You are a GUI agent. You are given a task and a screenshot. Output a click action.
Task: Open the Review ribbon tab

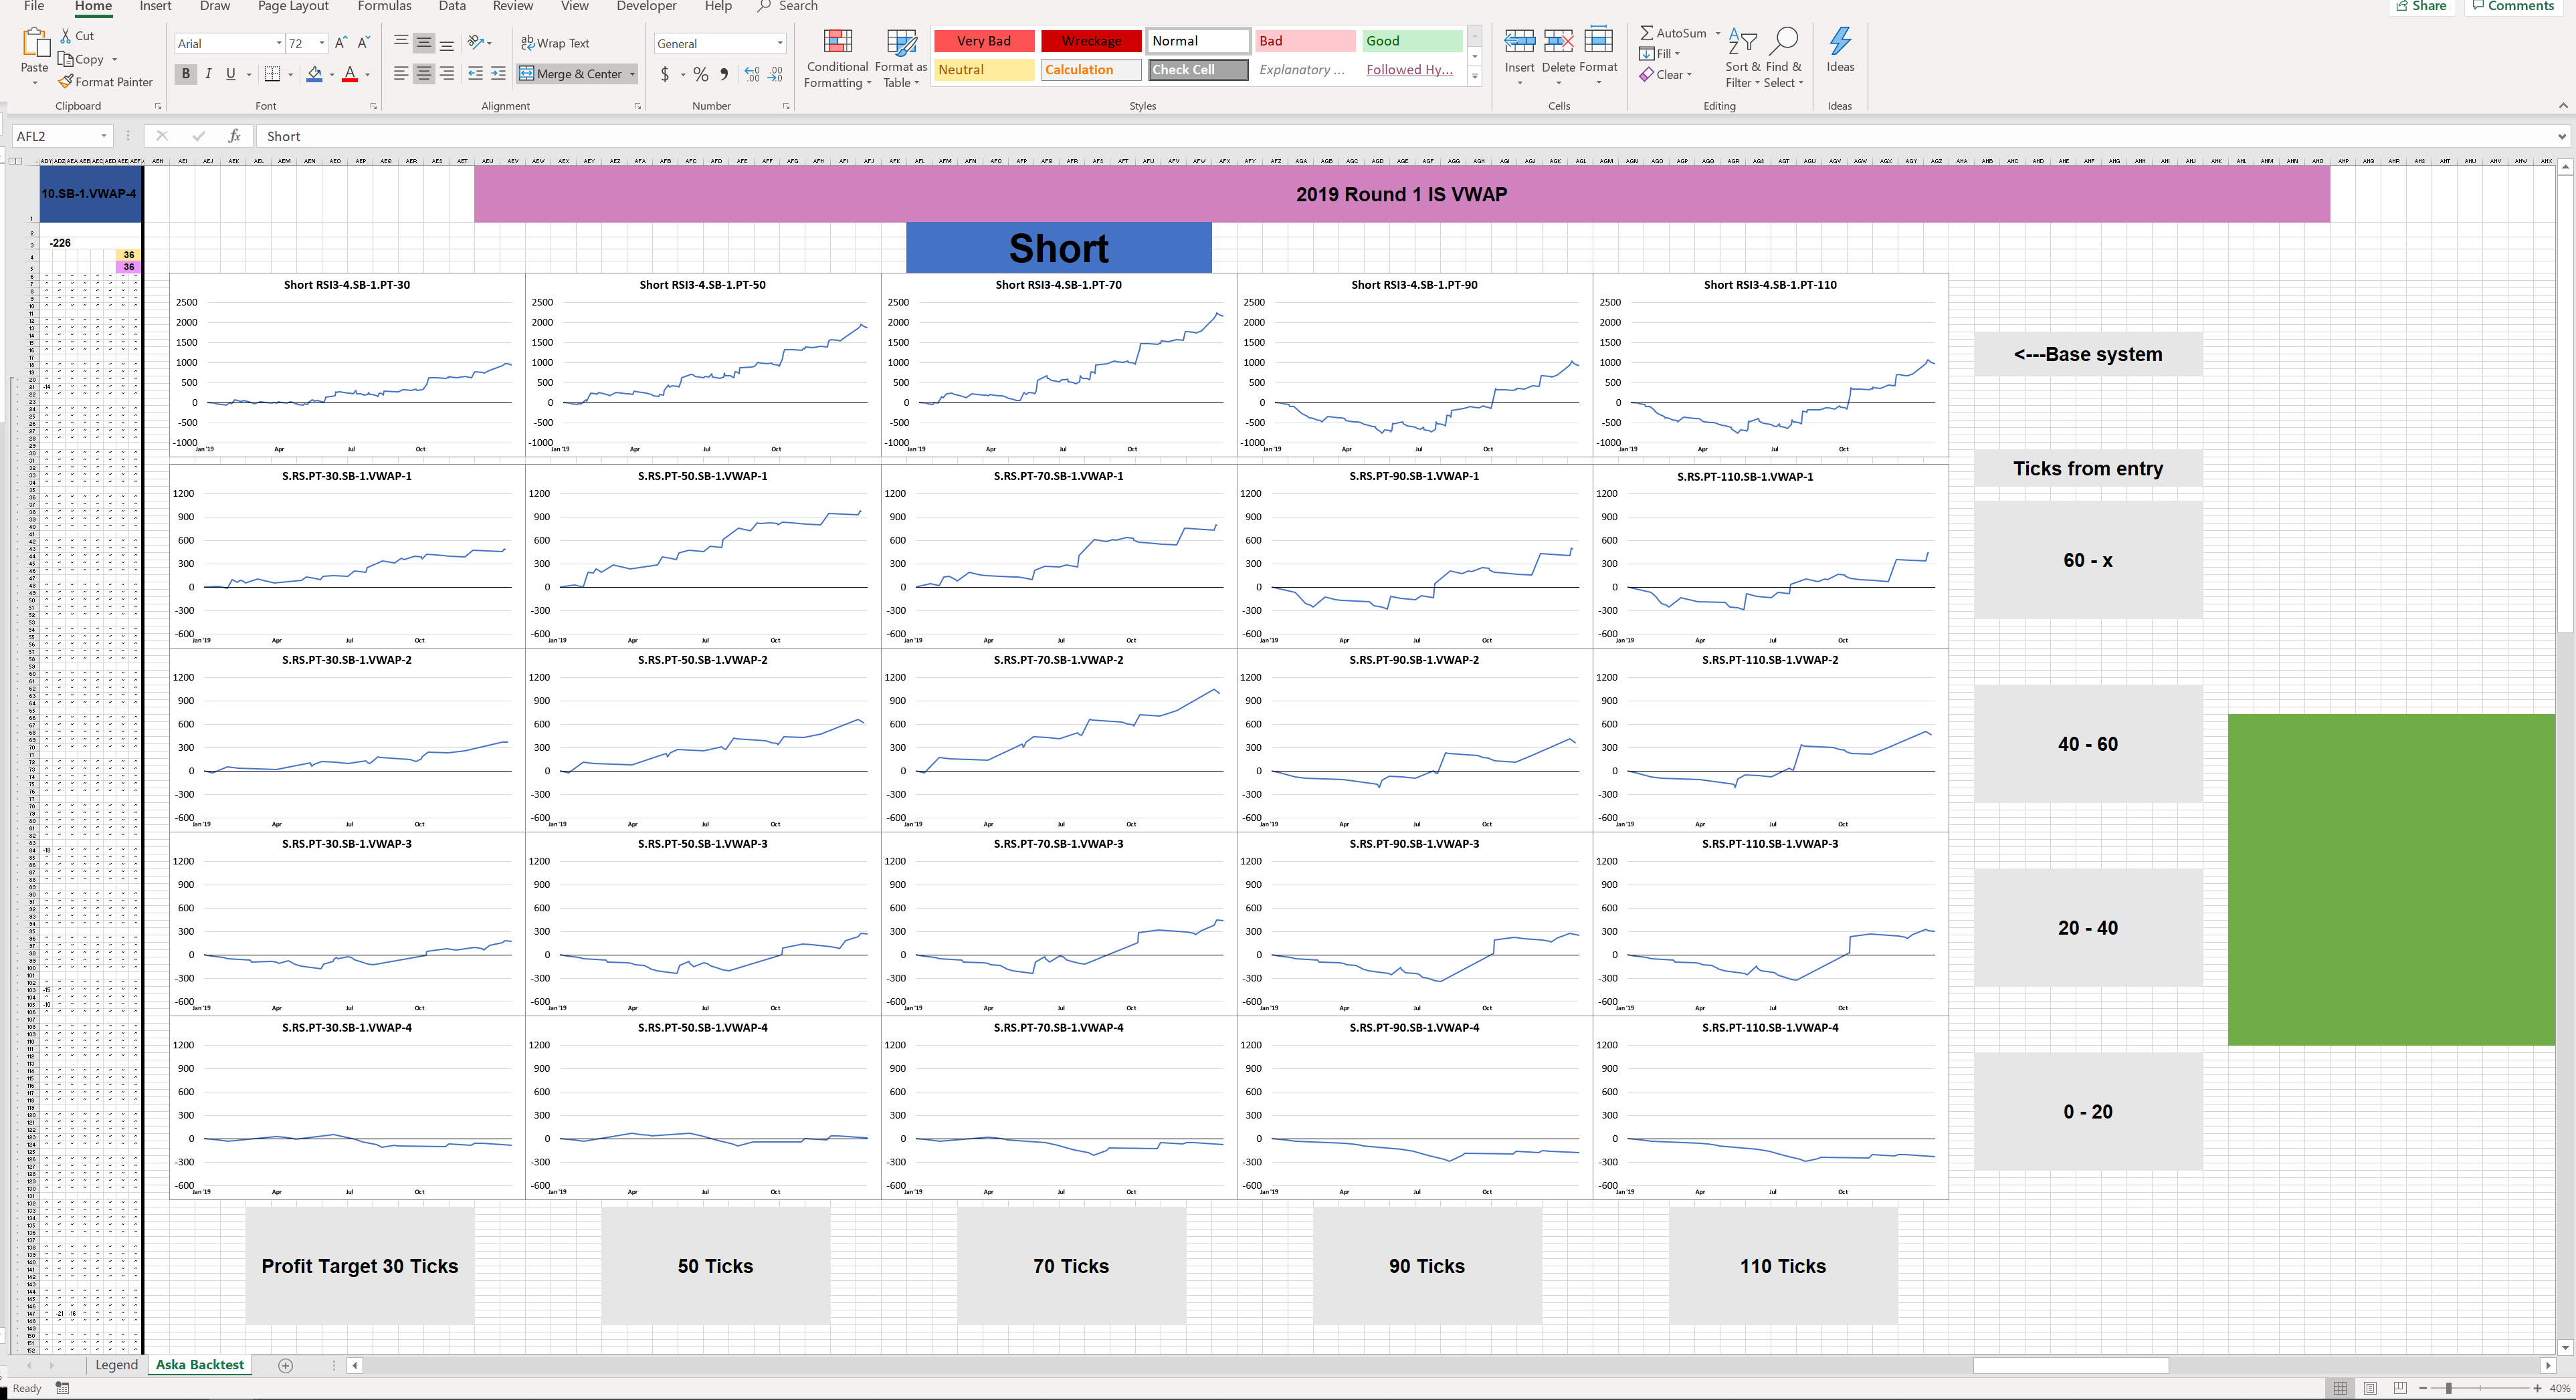click(x=513, y=6)
